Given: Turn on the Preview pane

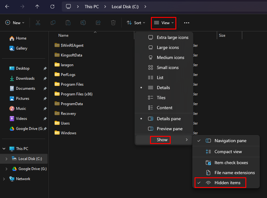Looking at the screenshot, I should [164, 129].
